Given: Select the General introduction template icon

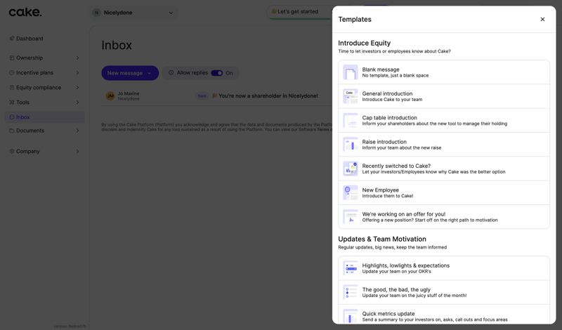Looking at the screenshot, I should coord(350,96).
